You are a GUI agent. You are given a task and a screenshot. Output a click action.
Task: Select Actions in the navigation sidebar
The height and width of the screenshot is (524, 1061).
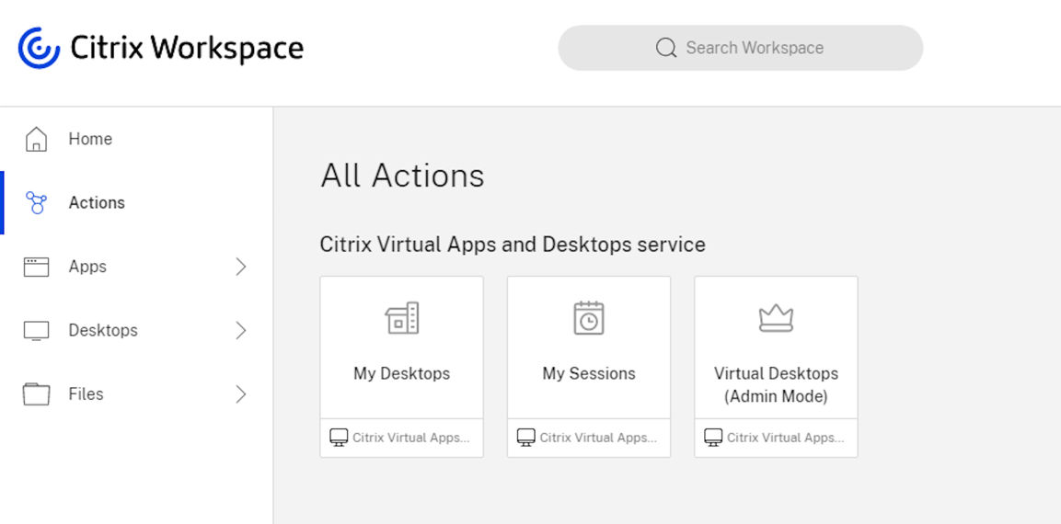point(97,203)
